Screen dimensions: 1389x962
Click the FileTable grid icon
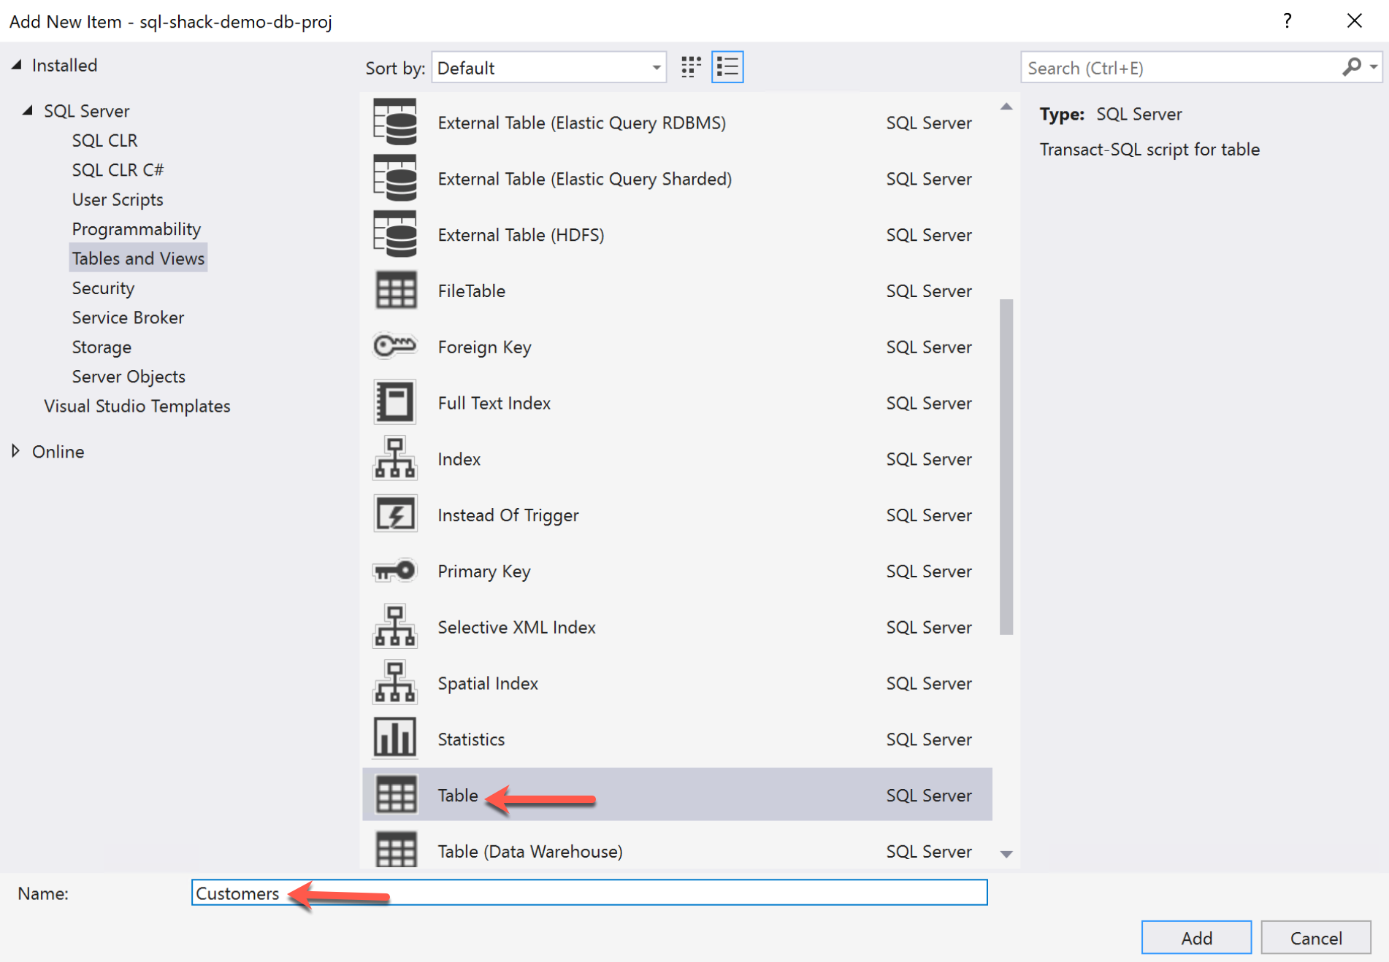[x=394, y=290]
